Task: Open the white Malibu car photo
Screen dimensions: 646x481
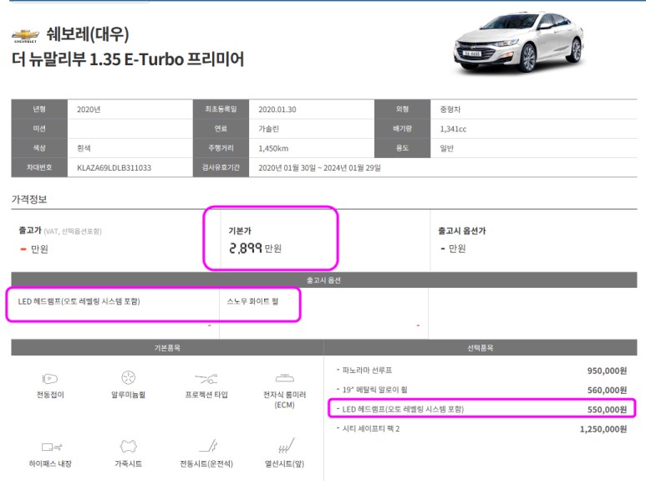Action: pyautogui.click(x=519, y=43)
